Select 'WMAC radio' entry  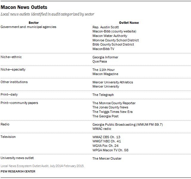click(x=102, y=129)
